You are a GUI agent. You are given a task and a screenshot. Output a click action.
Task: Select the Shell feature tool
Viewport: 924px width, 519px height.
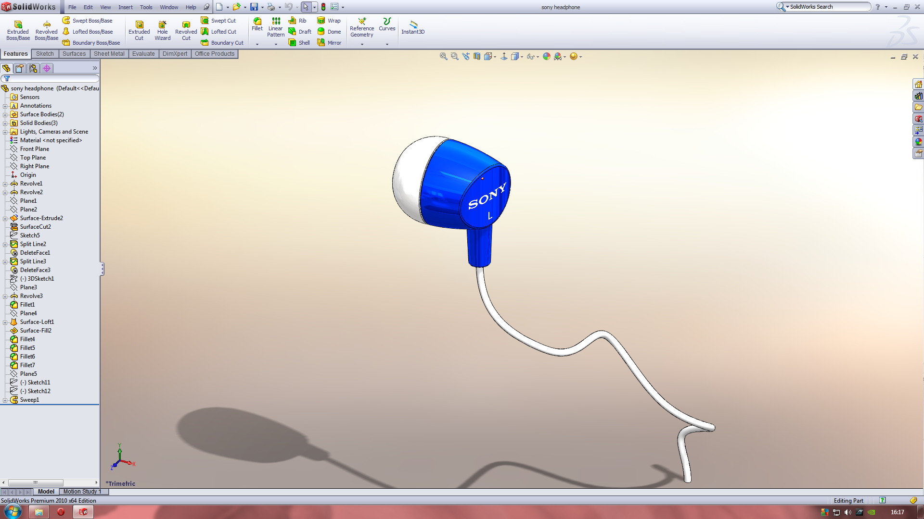(x=299, y=43)
